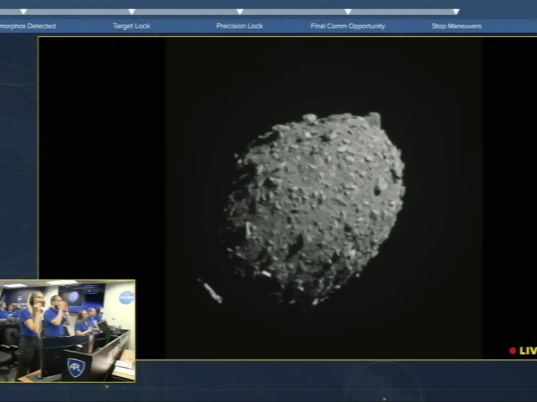Click the NASA logo in the inset video
The height and width of the screenshot is (402, 537).
click(126, 297)
